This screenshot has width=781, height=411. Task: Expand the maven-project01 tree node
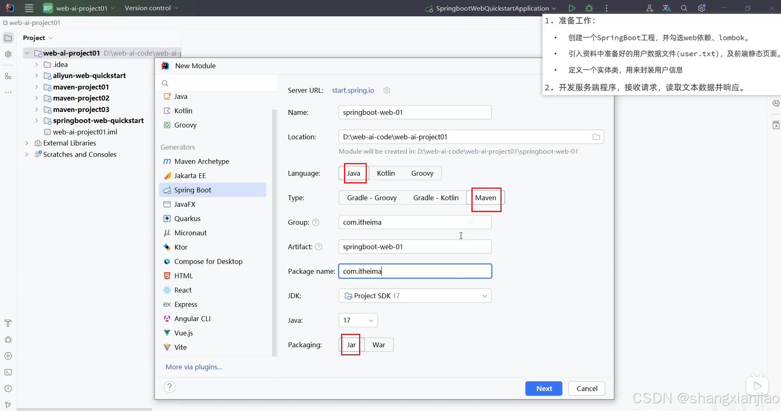[x=36, y=87]
